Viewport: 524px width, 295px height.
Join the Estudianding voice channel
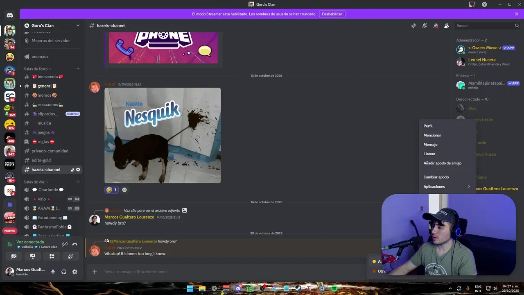[52, 218]
